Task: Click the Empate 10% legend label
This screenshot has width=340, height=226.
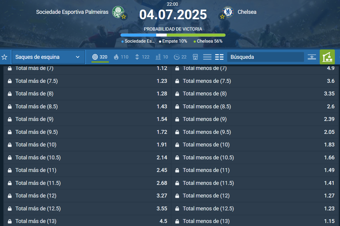Action: click(173, 41)
